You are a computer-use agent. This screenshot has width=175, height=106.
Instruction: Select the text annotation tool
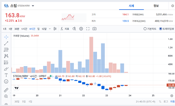6,75
